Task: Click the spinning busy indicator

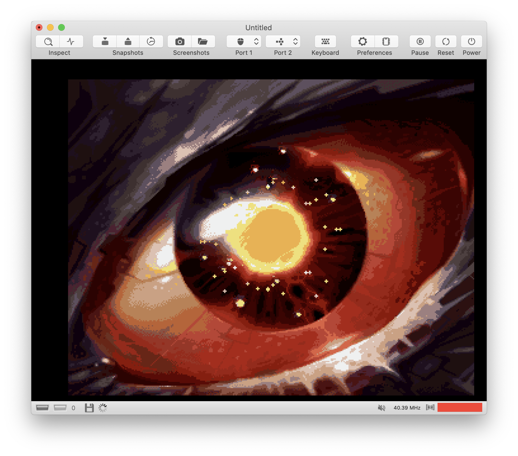Action: coord(103,408)
